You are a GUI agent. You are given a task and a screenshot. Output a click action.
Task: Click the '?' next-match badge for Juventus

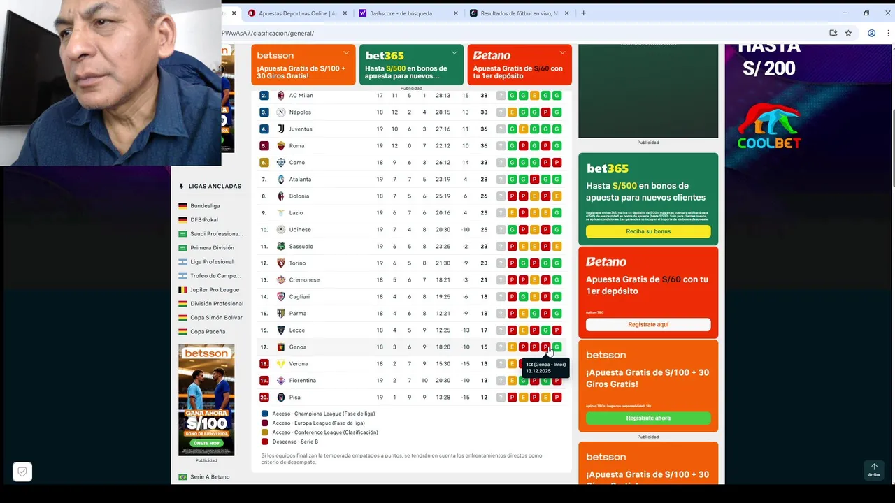tap(501, 129)
